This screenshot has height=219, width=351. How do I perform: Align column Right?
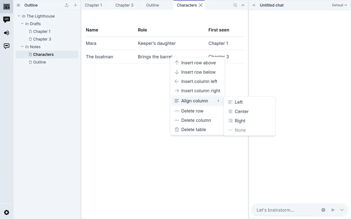[x=250, y=121]
